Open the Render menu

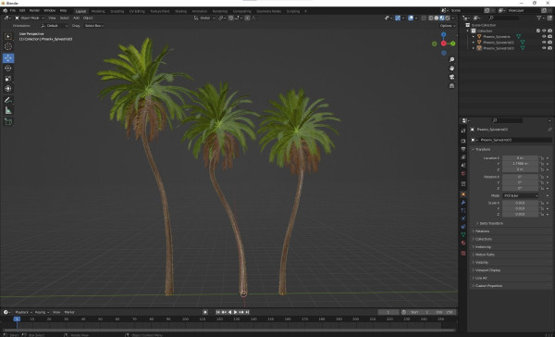(x=34, y=10)
